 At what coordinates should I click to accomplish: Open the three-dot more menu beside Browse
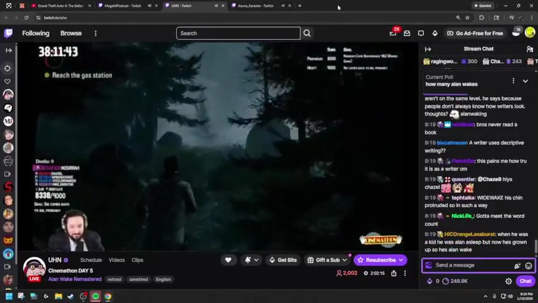(x=96, y=33)
